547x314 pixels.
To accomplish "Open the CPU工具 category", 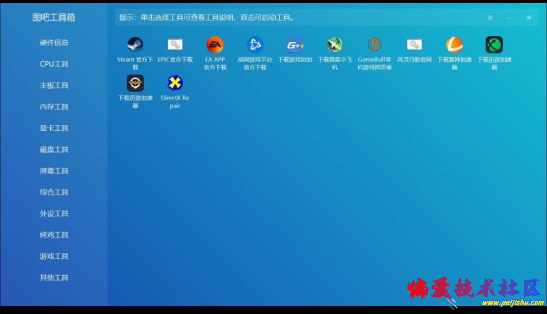I will (x=54, y=64).
